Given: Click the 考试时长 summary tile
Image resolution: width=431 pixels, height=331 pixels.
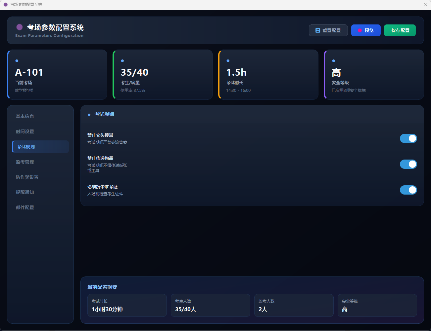Looking at the screenshot, I should 127,306.
